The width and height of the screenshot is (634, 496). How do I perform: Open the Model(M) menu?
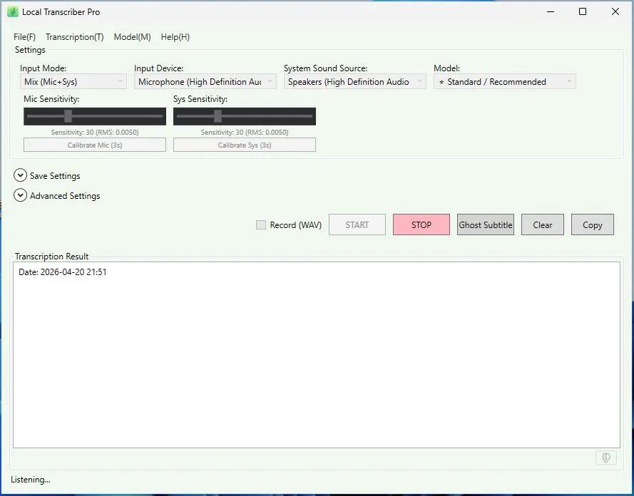[x=132, y=37]
